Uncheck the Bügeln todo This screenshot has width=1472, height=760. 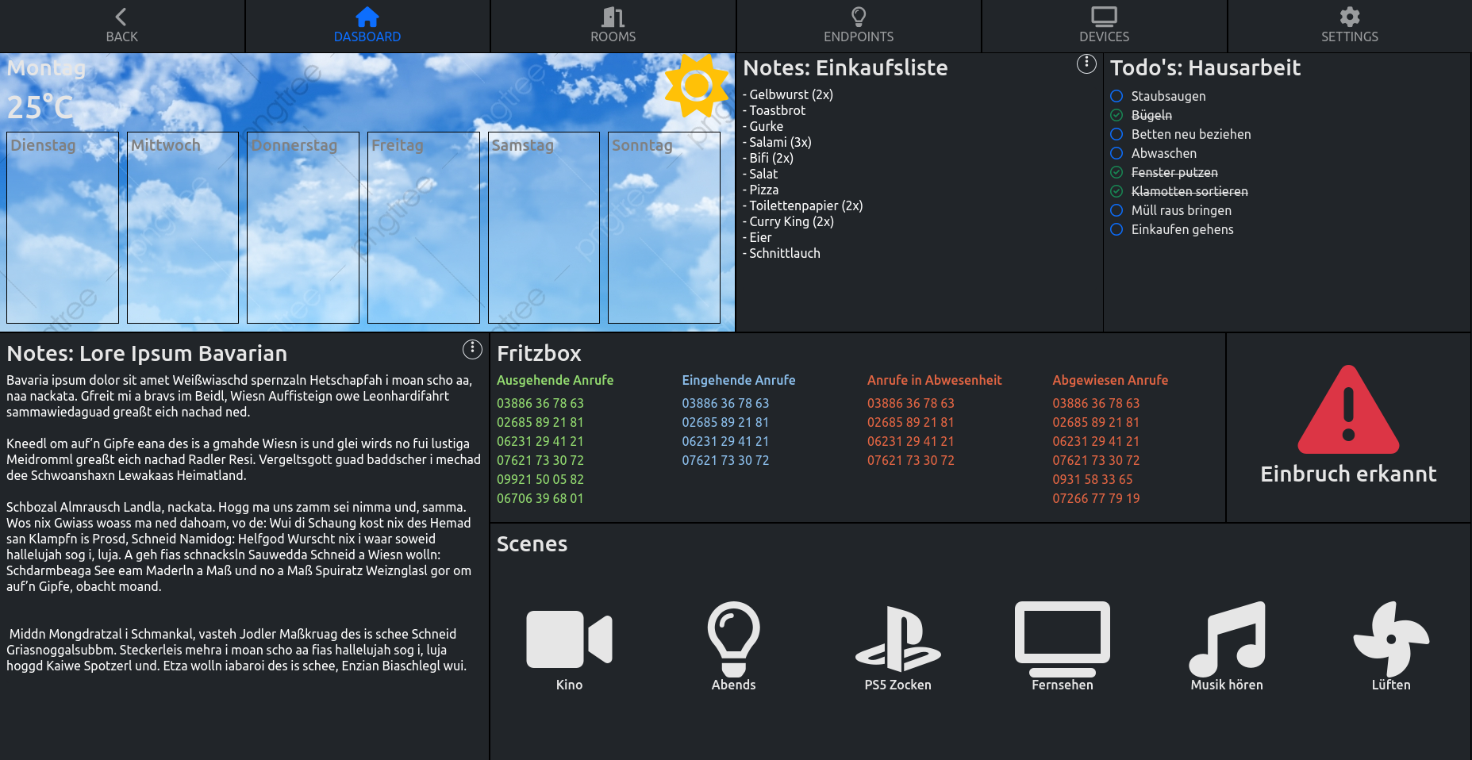1116,115
